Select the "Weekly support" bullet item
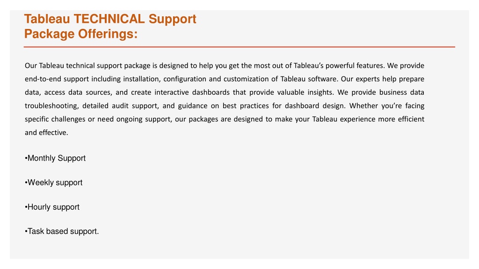Image resolution: width=479 pixels, height=269 pixels. (x=54, y=183)
